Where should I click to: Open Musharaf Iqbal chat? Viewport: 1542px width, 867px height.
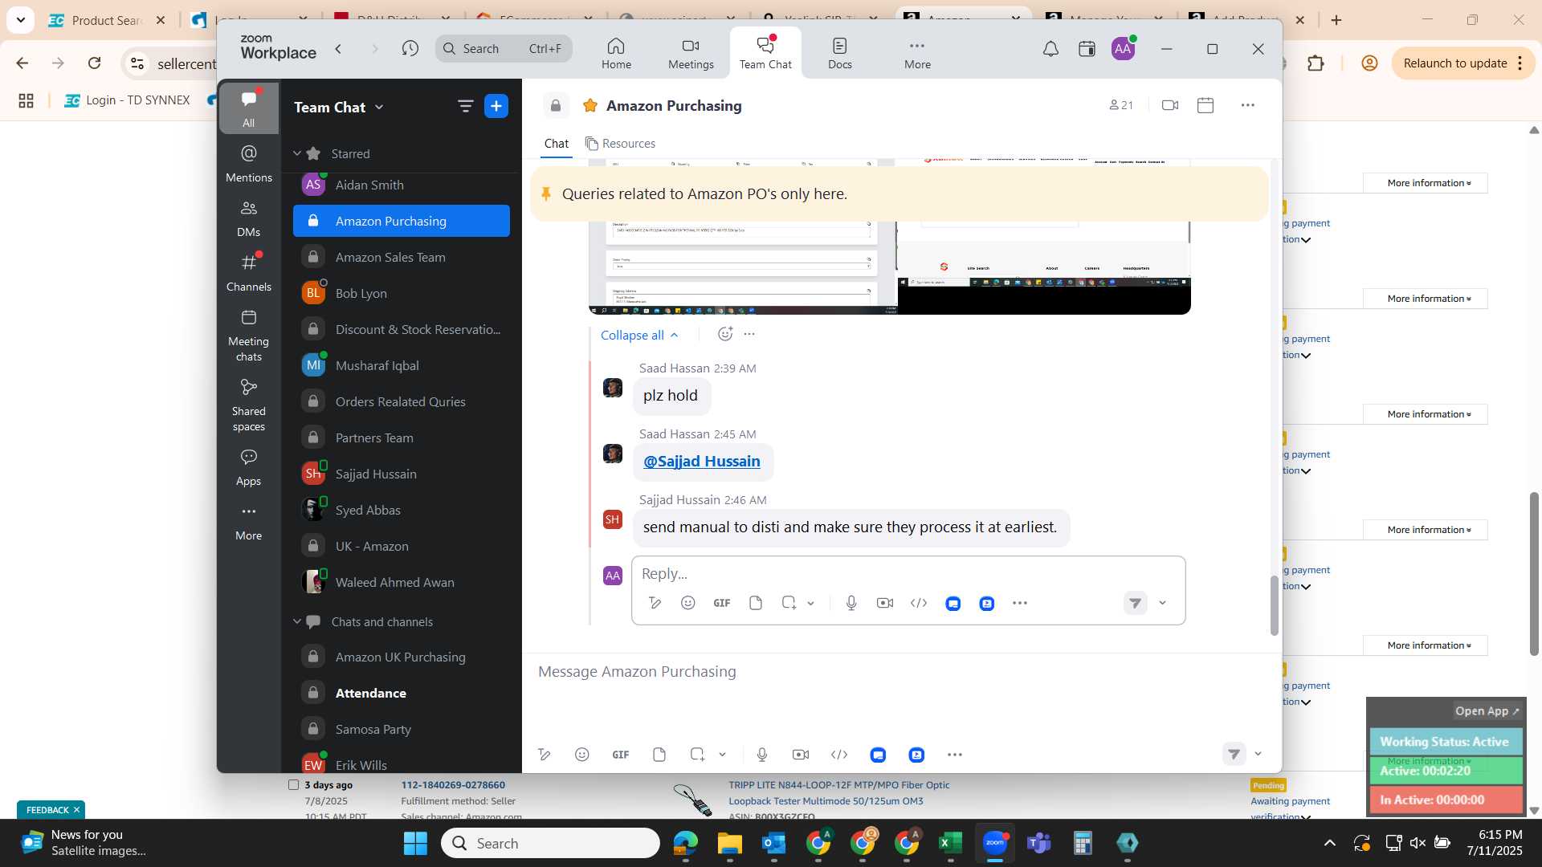click(x=402, y=365)
